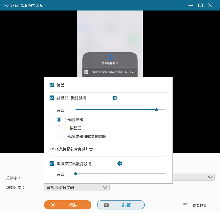Maximize the FonePaw window
The height and width of the screenshot is (213, 220).
pyautogui.click(x=200, y=6)
